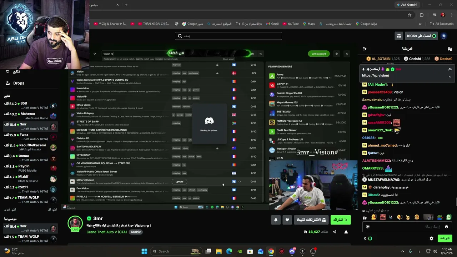Toggle stream notifications bell
457x257 pixels.
276,220
